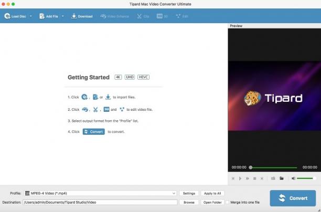This screenshot has width=321, height=212.
Task: Click the HEVC badge next to Getting Started
Action: 143,77
